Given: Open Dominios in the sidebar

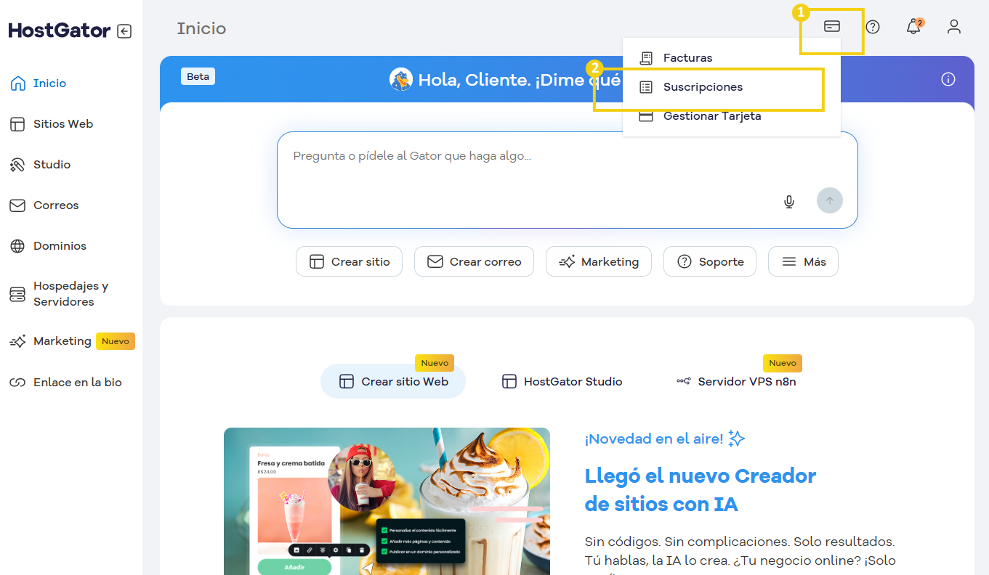Looking at the screenshot, I should pyautogui.click(x=60, y=245).
